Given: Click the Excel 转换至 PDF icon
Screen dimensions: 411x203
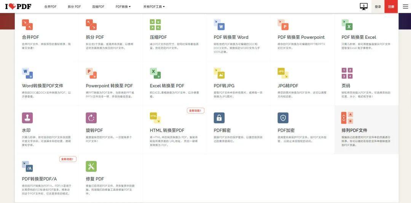Looking at the screenshot, I should click(155, 73).
